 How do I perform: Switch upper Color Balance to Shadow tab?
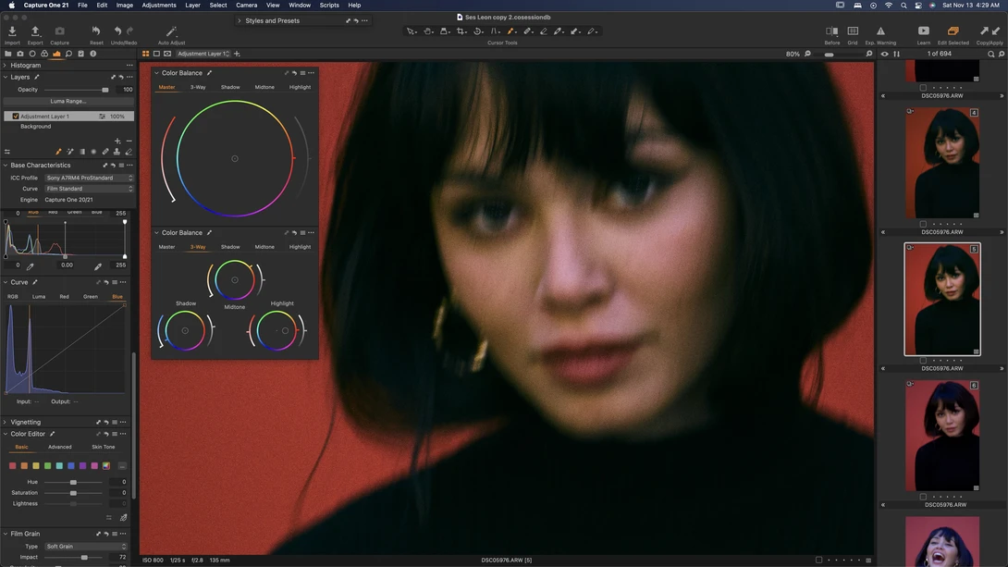[x=230, y=87]
